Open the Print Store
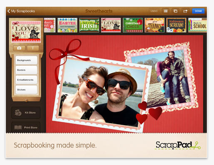Image resolution: width=214 pixels, height=165 pixels. pos(26,127)
